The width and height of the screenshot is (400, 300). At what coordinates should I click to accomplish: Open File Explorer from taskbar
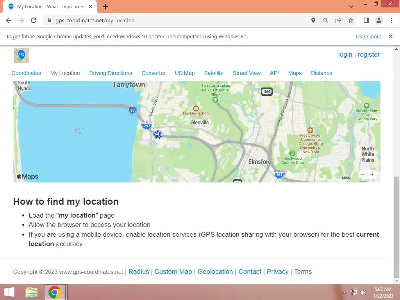coord(32,292)
